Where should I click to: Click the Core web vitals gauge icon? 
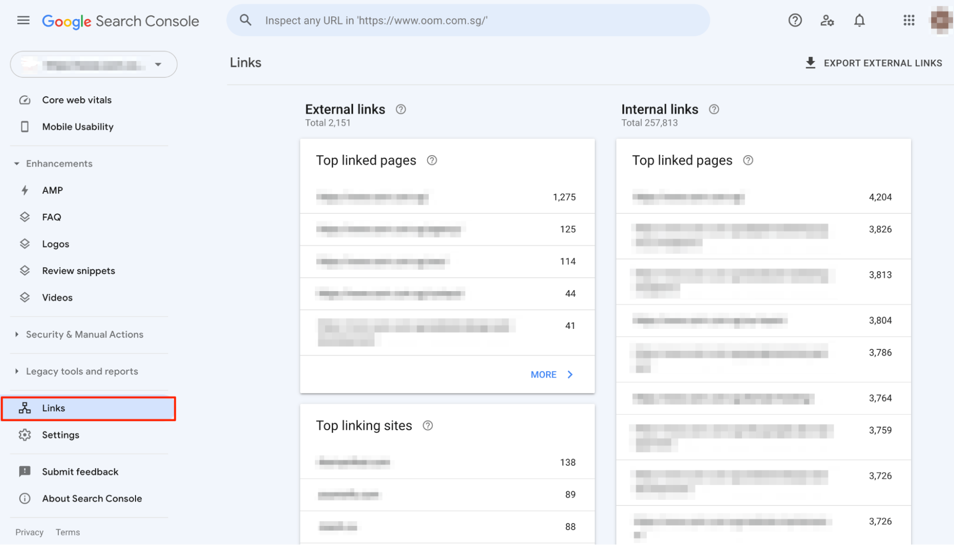tap(25, 100)
